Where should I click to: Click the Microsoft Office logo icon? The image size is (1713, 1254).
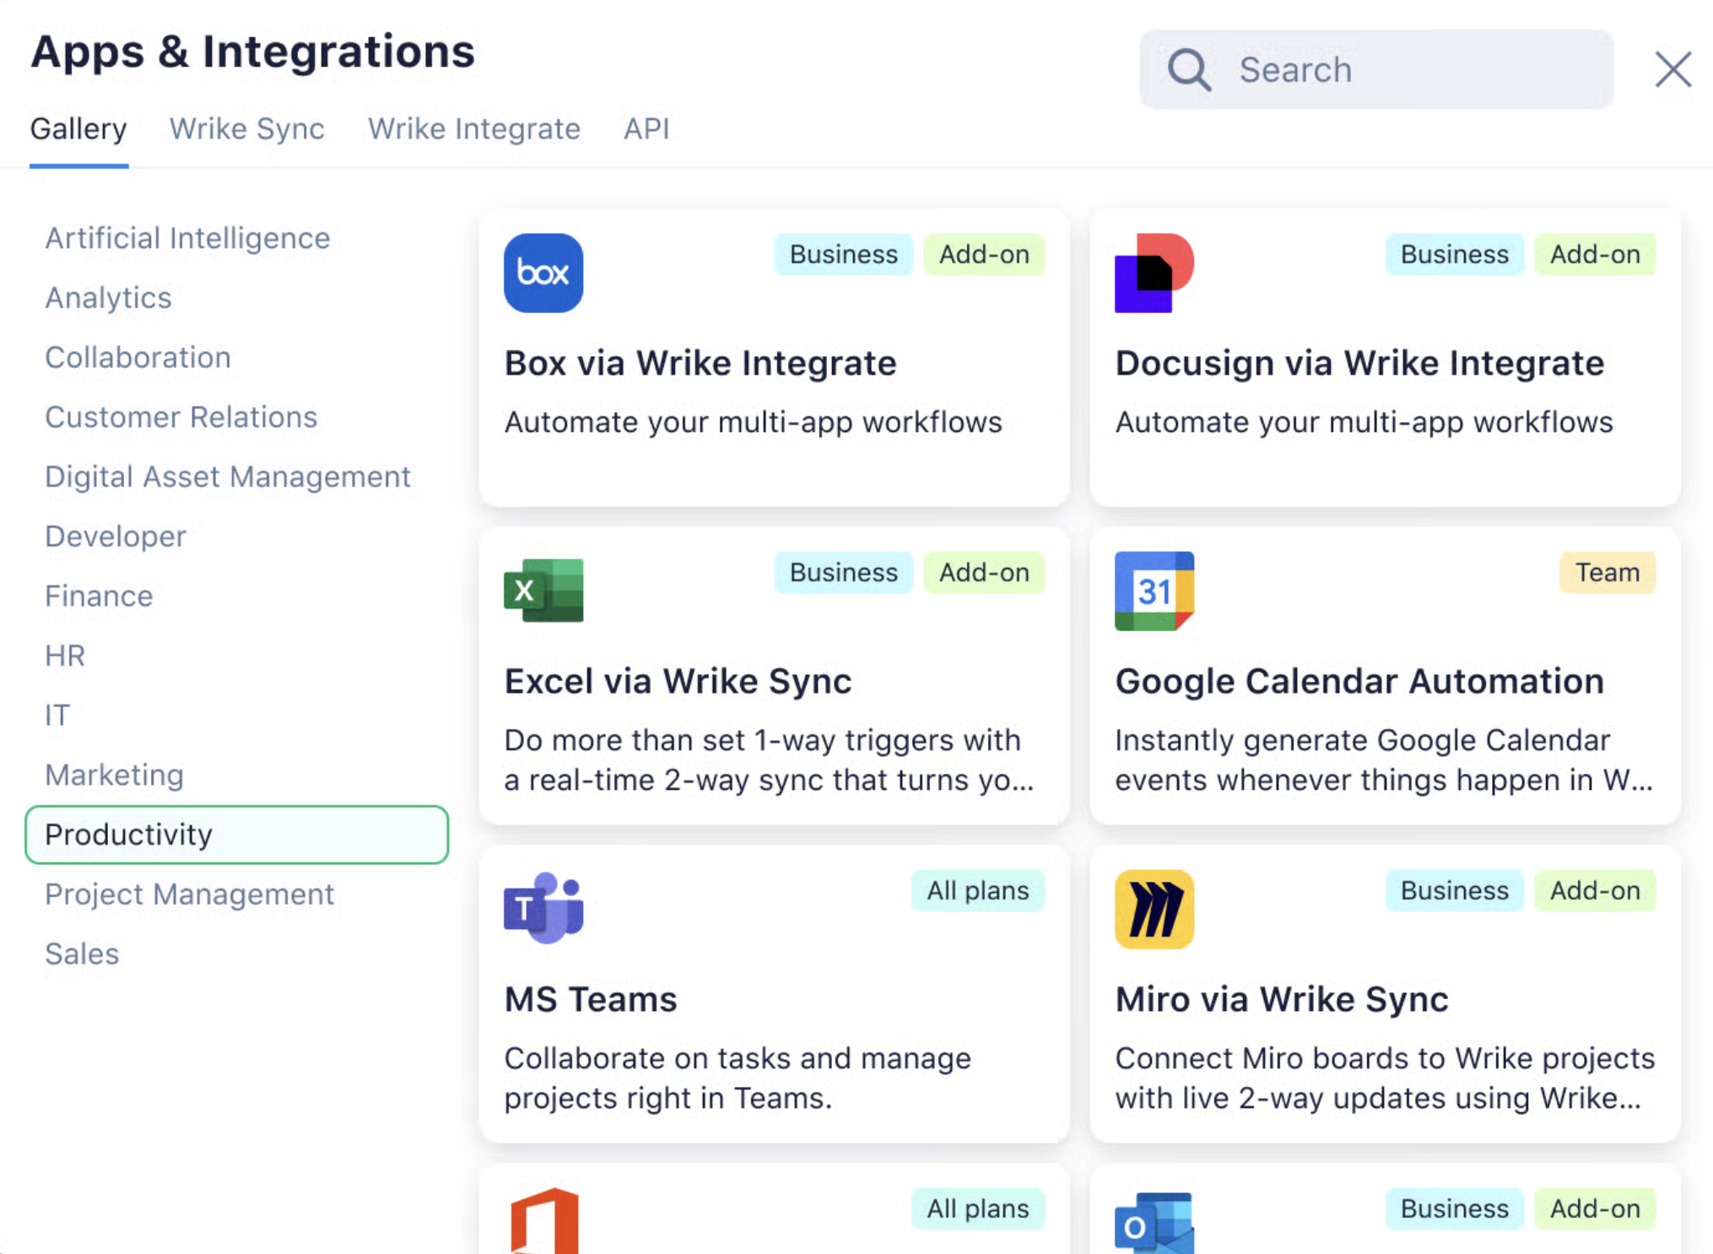click(x=545, y=1220)
